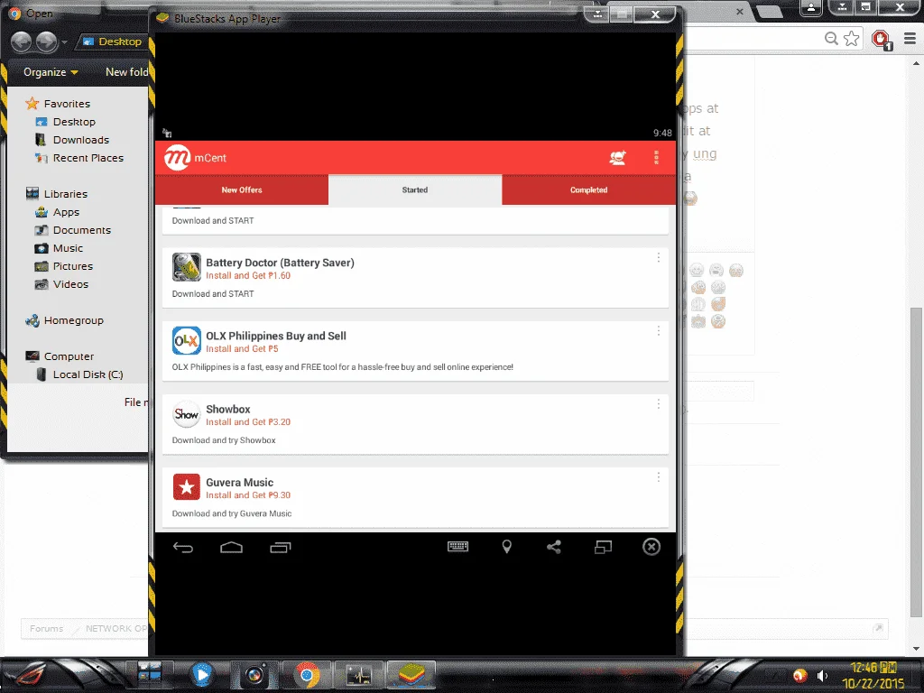
Task: Open the Chrome hamburger menu
Action: point(910,39)
